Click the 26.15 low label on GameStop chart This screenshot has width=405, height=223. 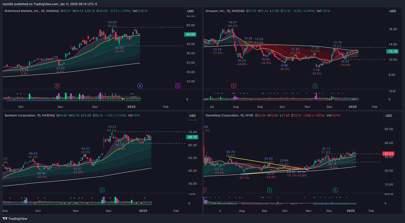(x=332, y=164)
